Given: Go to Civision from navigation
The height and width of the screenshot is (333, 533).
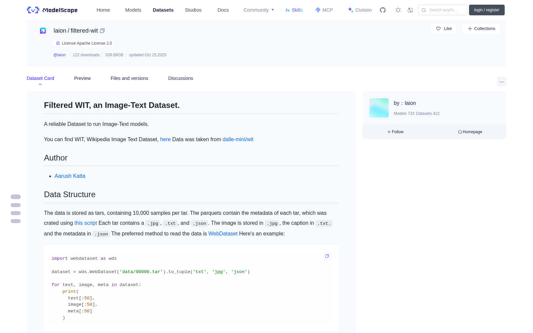Looking at the screenshot, I should tap(360, 10).
